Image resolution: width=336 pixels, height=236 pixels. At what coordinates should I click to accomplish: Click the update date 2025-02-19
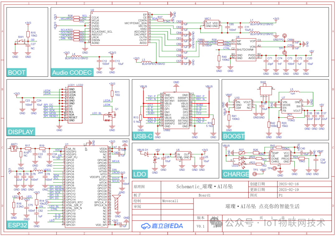pos(289,189)
